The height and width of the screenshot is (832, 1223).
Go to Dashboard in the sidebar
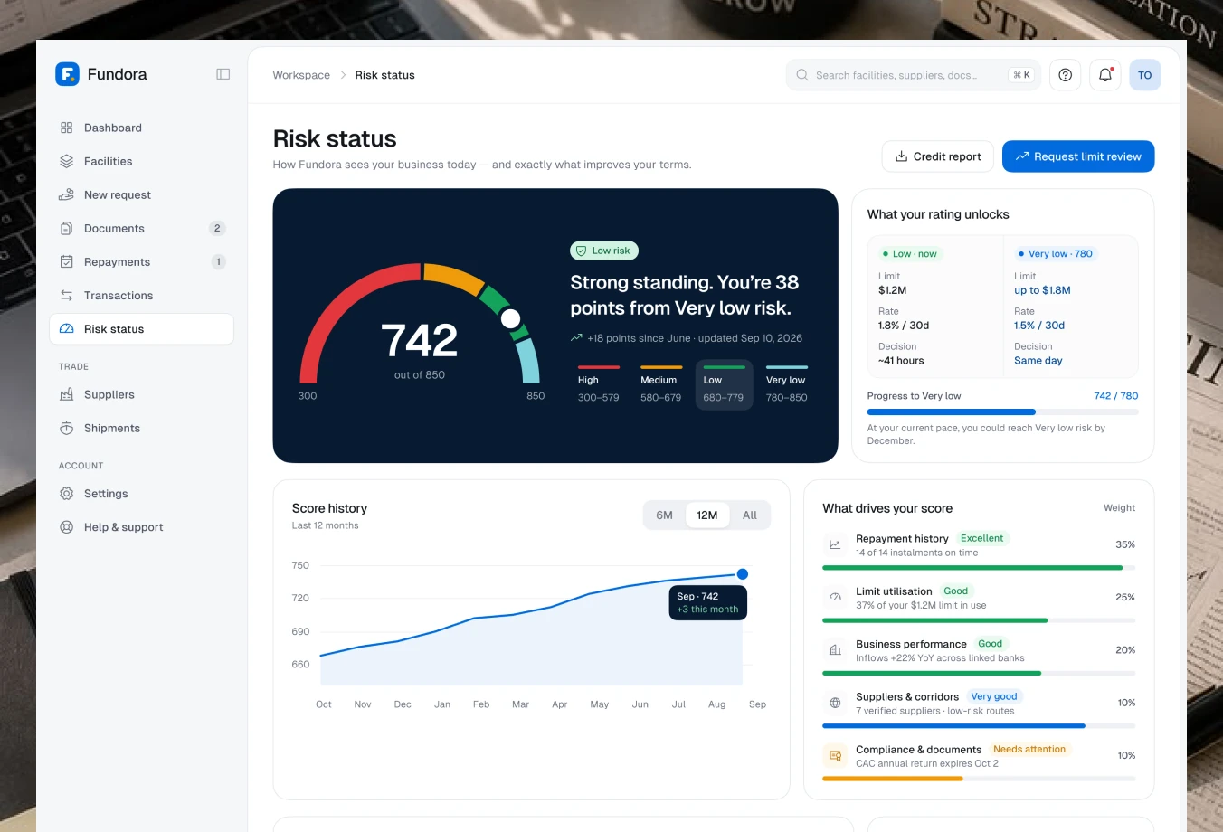click(141, 128)
